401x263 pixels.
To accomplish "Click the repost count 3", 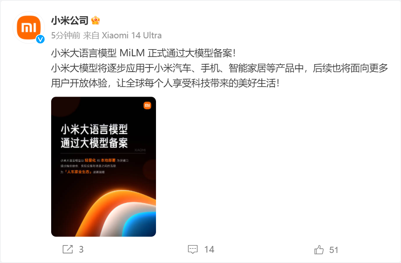I will (x=81, y=249).
